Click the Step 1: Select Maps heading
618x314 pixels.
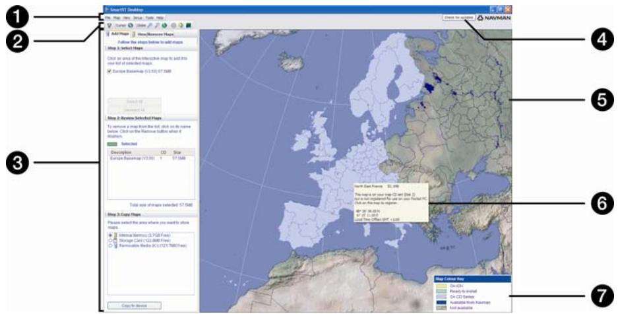124,48
